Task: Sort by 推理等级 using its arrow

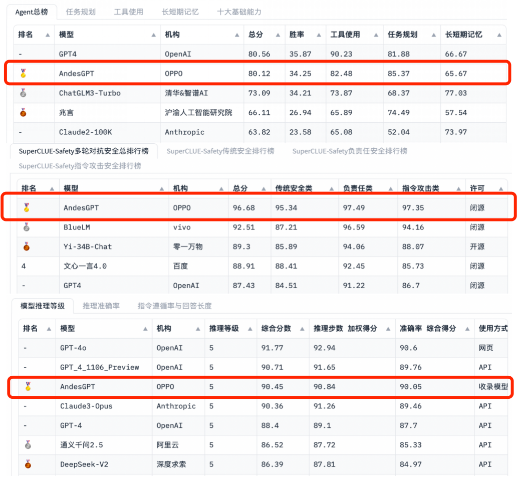Action: coord(250,329)
